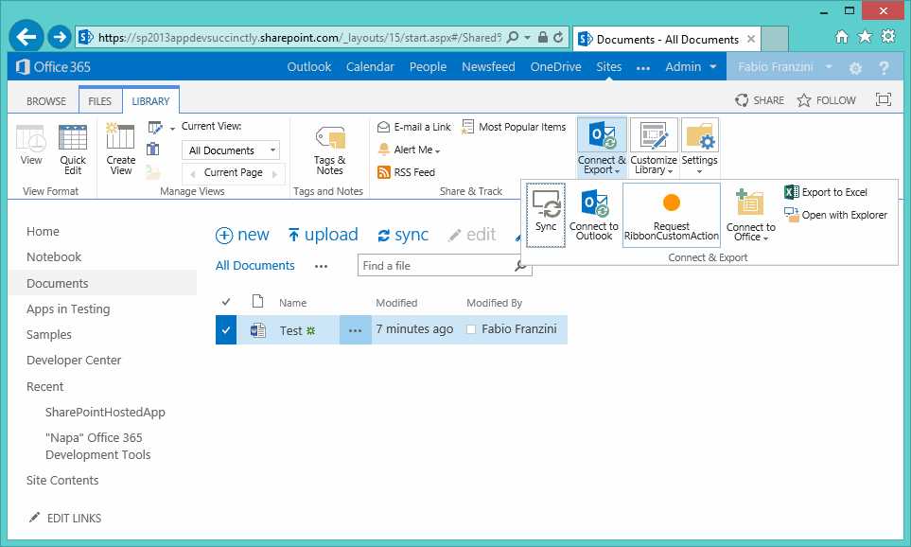911x547 pixels.
Task: Go to Calendar in the top navigation
Action: coord(370,67)
